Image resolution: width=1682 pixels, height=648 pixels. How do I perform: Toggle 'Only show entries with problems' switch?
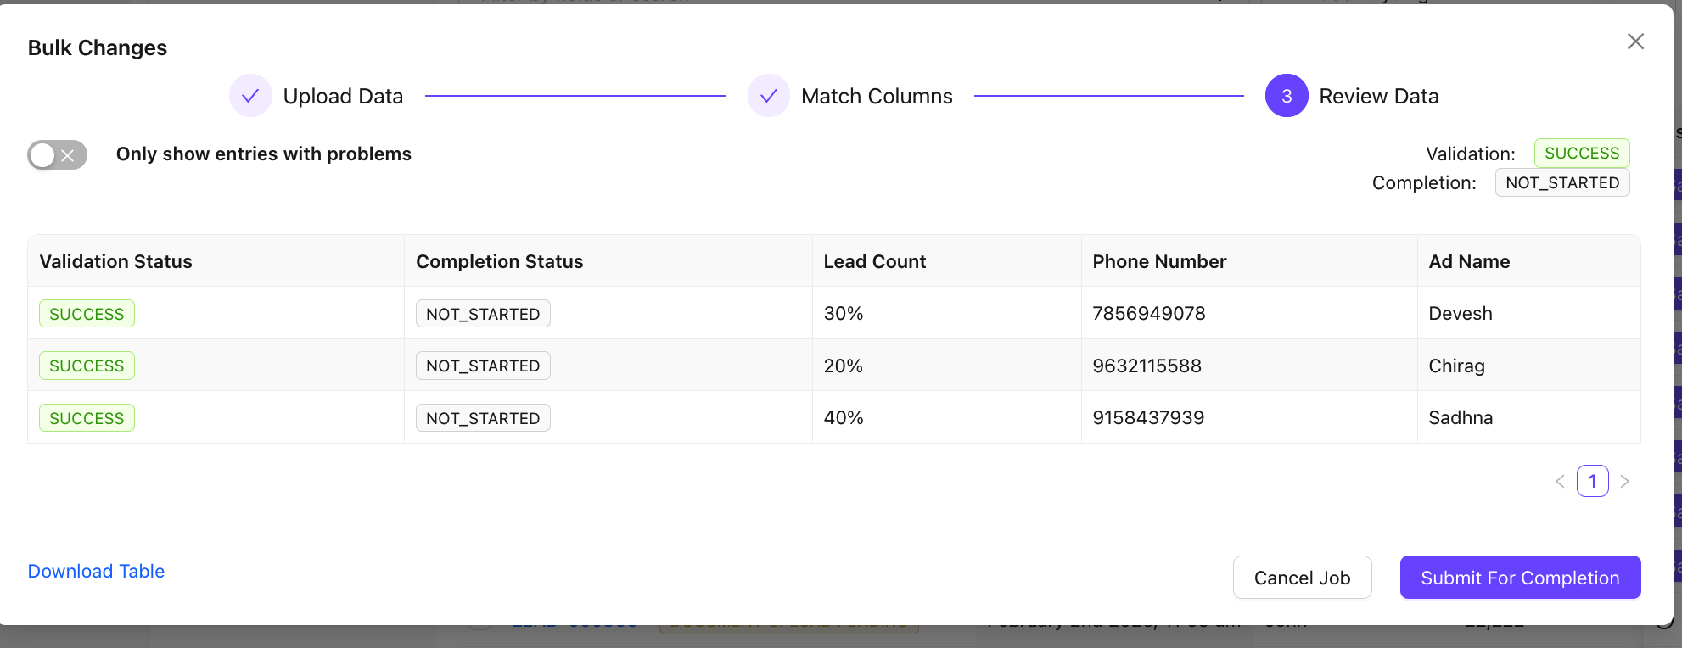[57, 154]
